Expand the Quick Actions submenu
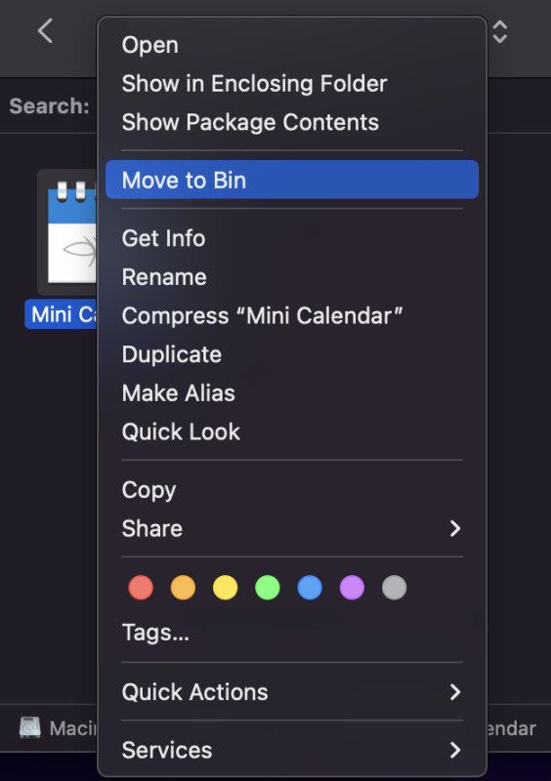The height and width of the screenshot is (781, 551). [x=292, y=692]
